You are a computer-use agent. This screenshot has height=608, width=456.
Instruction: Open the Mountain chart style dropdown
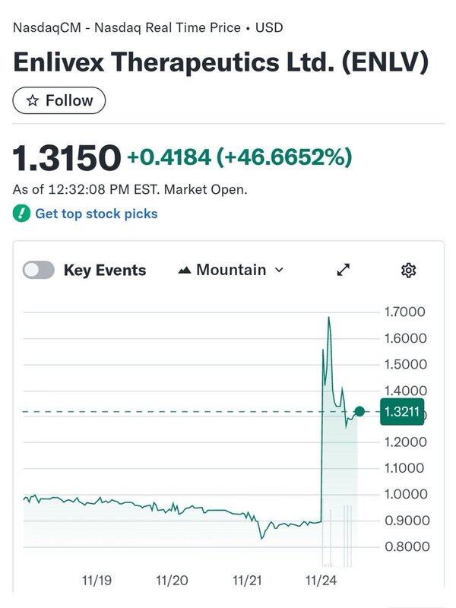pyautogui.click(x=230, y=270)
